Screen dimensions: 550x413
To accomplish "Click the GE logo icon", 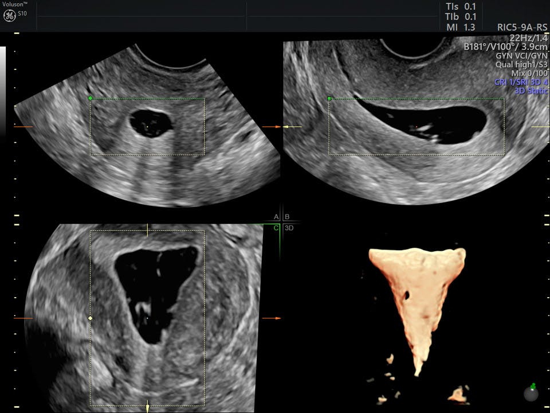I will (x=9, y=15).
